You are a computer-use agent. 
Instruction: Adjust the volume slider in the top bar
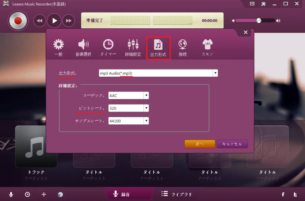click(258, 20)
